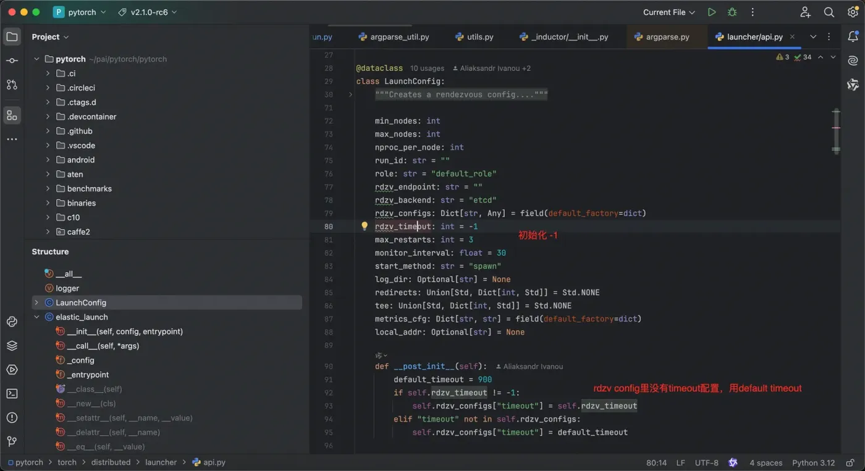Change the UTF-8 file encoding
This screenshot has width=865, height=471.
pos(707,462)
